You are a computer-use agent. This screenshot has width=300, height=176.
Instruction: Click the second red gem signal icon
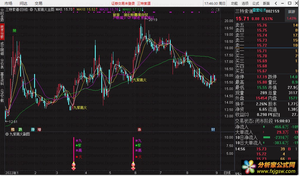point(133,167)
